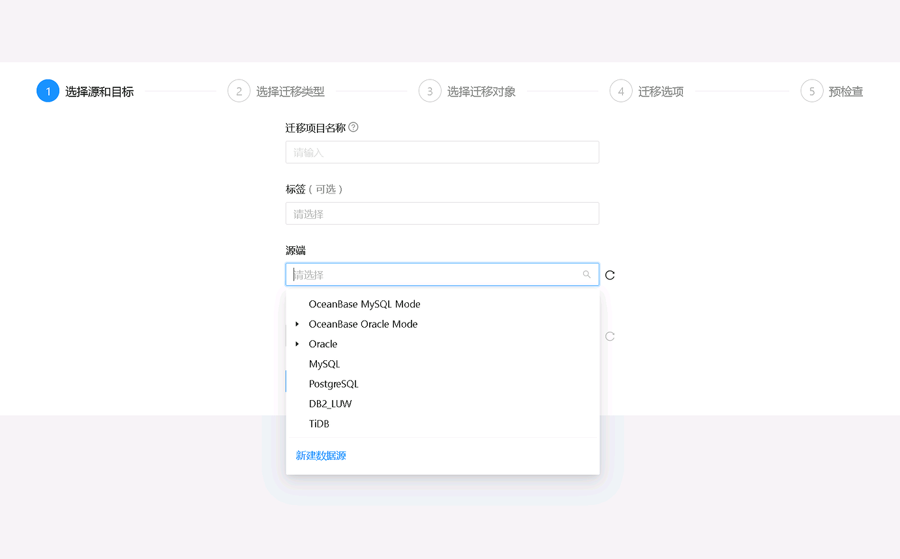Select DB2_LUW as the source type
900x559 pixels.
(x=330, y=403)
